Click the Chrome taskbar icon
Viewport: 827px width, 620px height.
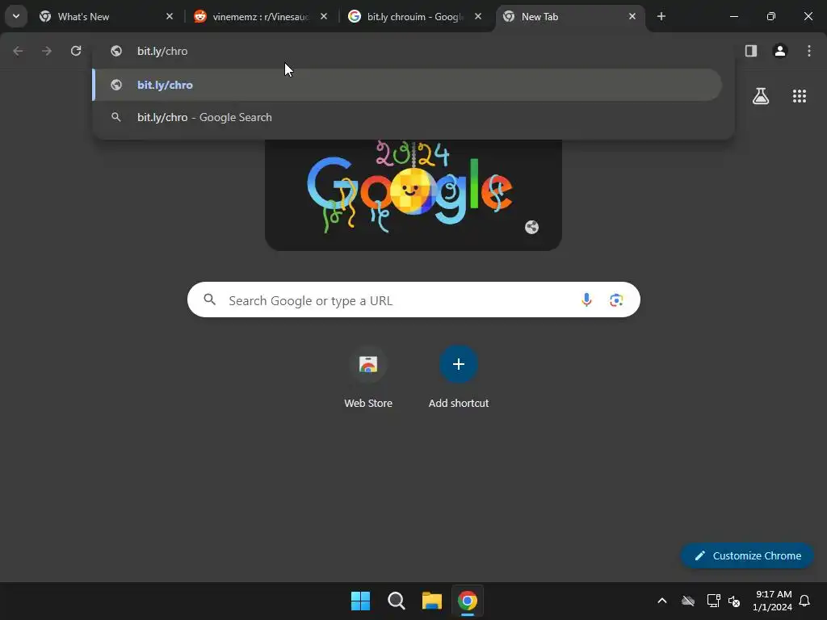(x=468, y=601)
